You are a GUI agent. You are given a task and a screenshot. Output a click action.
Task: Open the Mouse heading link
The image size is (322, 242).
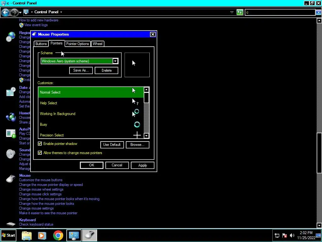coord(25,175)
